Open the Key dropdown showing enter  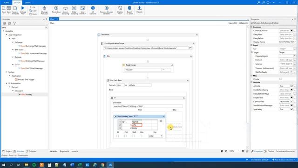[x=156, y=136]
